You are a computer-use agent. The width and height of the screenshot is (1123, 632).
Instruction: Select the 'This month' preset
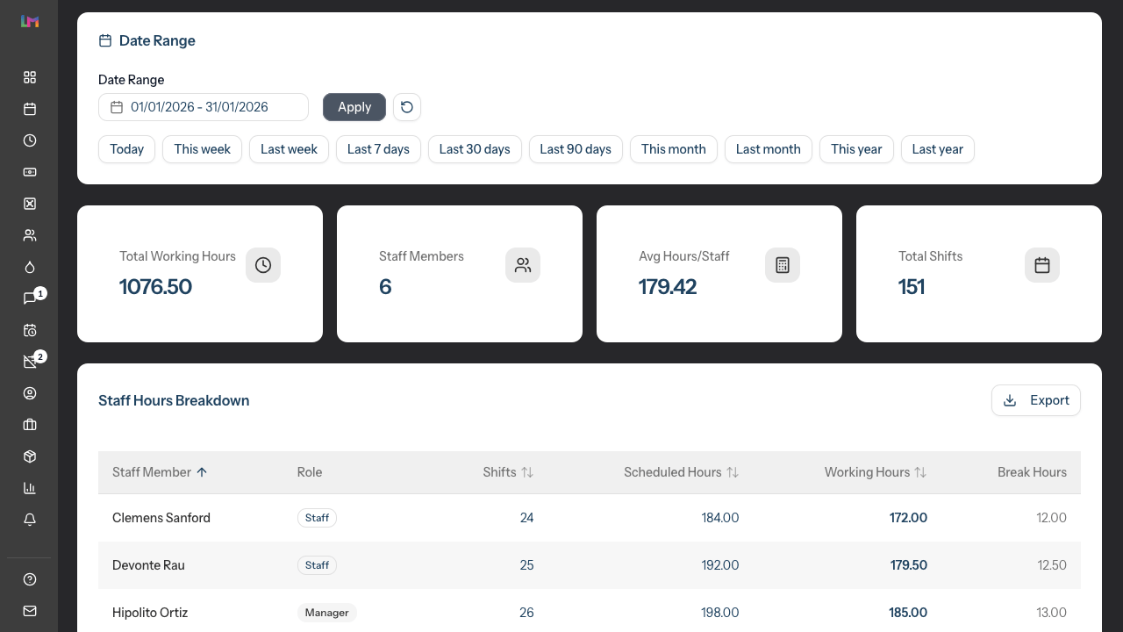pyautogui.click(x=673, y=149)
